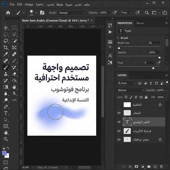Toggle lock image pixels brush icon

(131, 97)
